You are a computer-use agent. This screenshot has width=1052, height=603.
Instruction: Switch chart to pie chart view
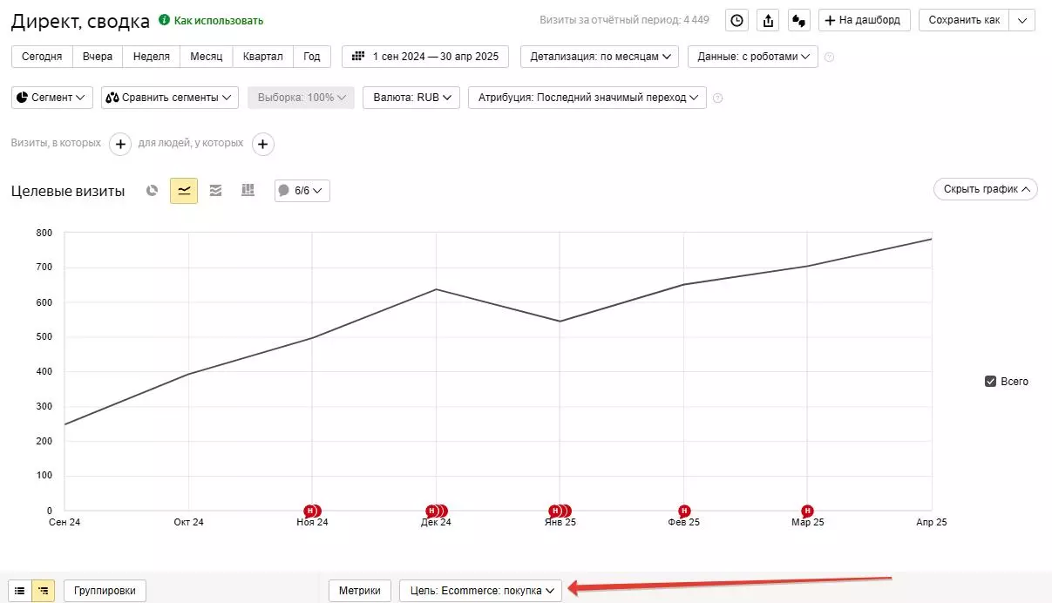click(153, 191)
